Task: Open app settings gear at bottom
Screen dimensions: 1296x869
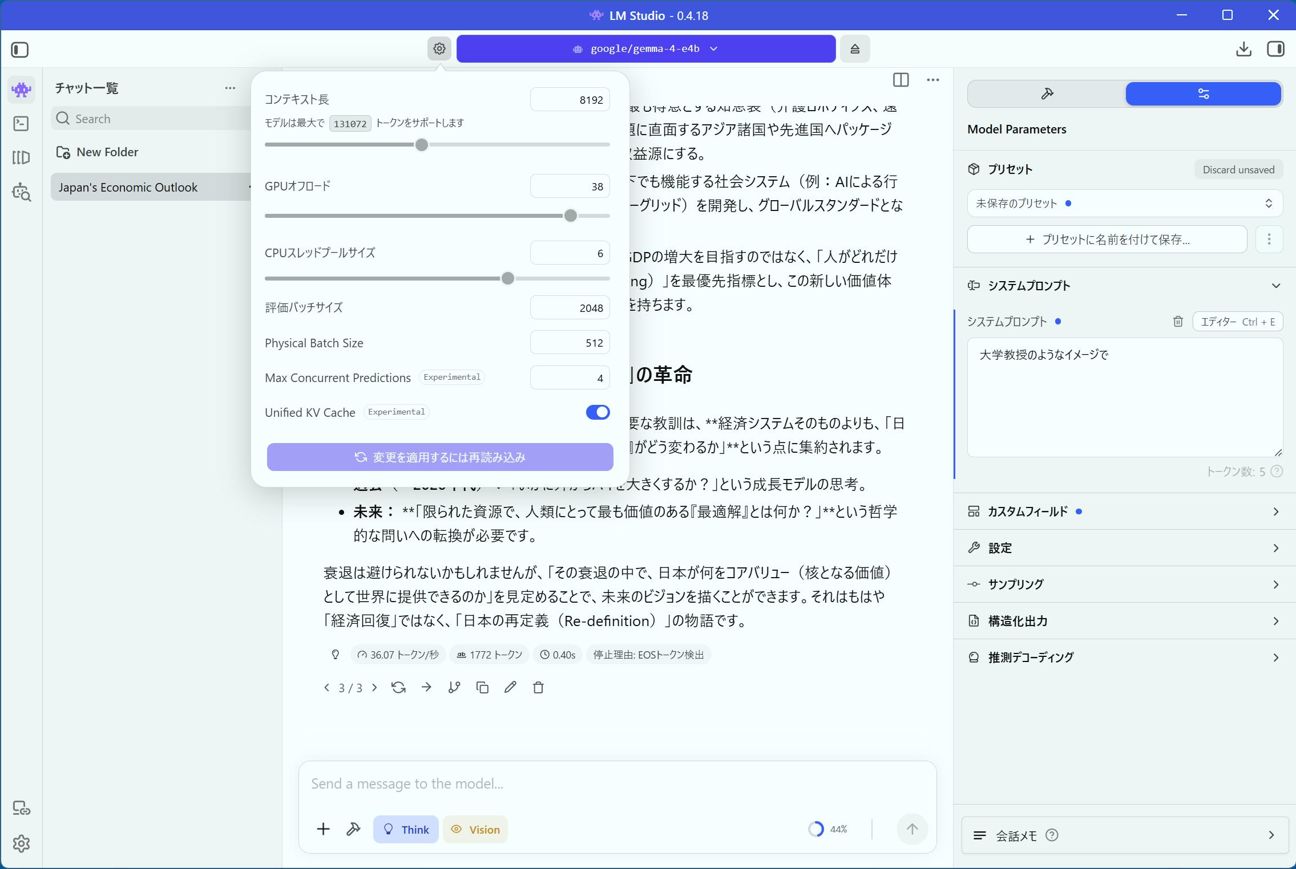Action: (x=21, y=843)
